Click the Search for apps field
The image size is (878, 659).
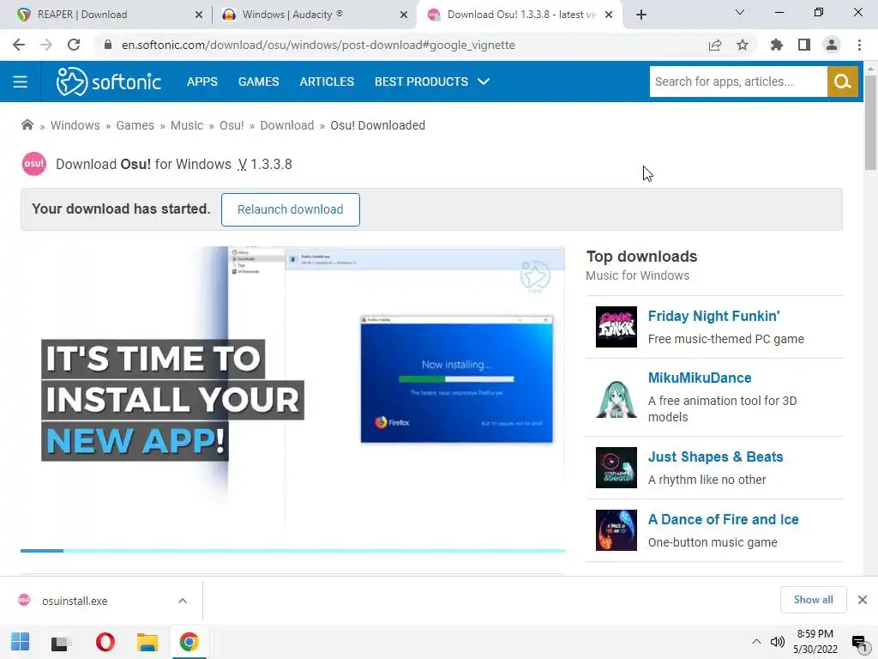point(738,82)
